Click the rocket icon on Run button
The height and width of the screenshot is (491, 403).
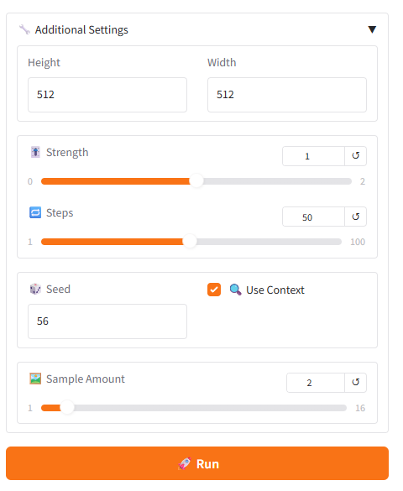(185, 463)
